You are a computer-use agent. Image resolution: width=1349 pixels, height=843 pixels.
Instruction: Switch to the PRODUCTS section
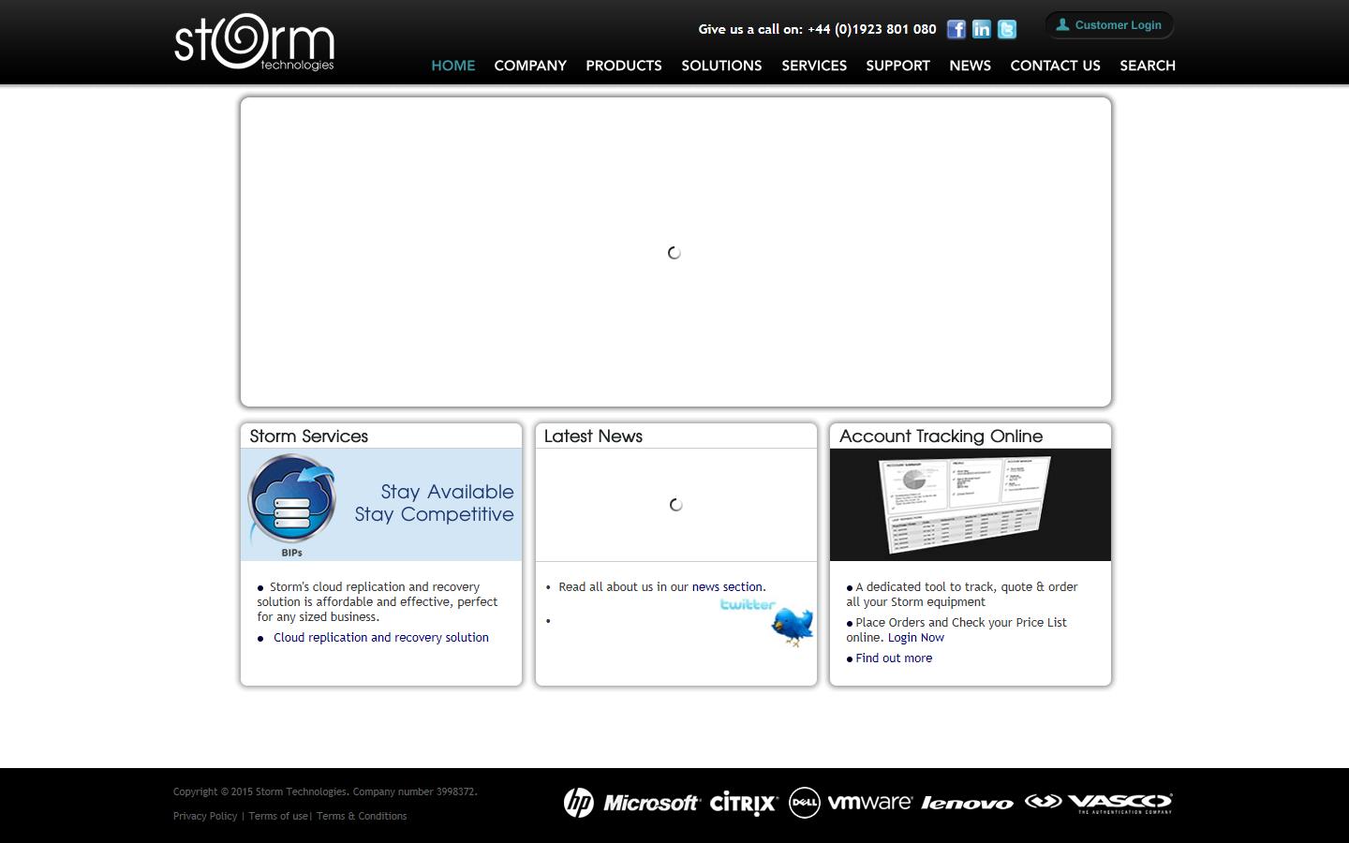point(624,66)
